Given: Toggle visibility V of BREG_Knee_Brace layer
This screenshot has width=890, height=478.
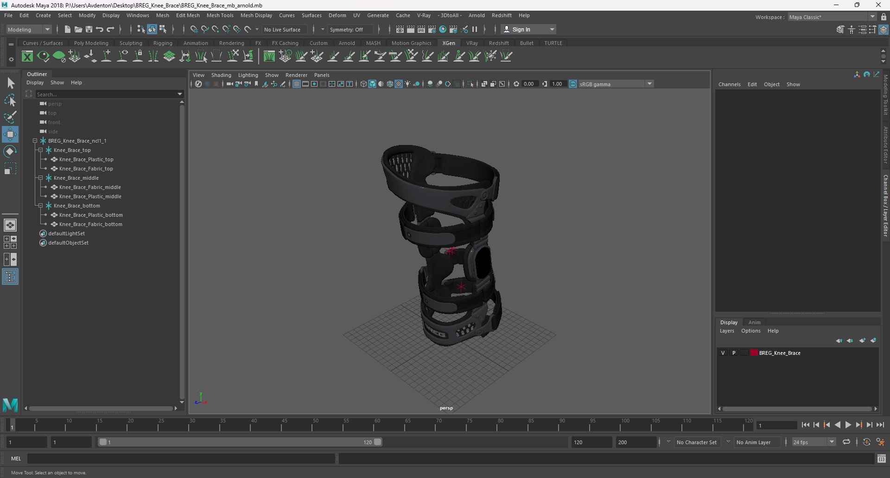Looking at the screenshot, I should 723,353.
